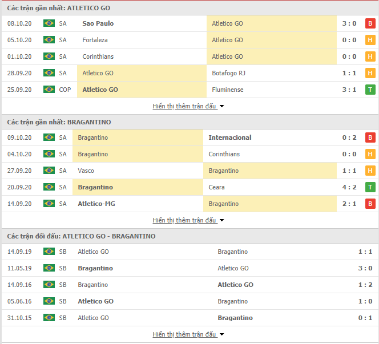Click the 4 : 2 score against Ceara

[x=349, y=187]
